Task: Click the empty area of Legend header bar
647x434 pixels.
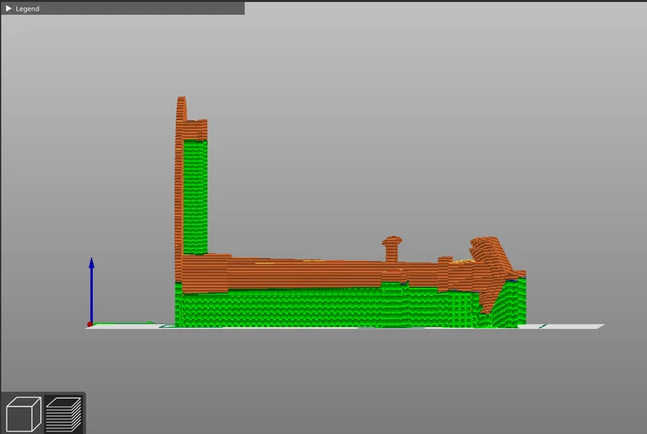Action: click(140, 8)
